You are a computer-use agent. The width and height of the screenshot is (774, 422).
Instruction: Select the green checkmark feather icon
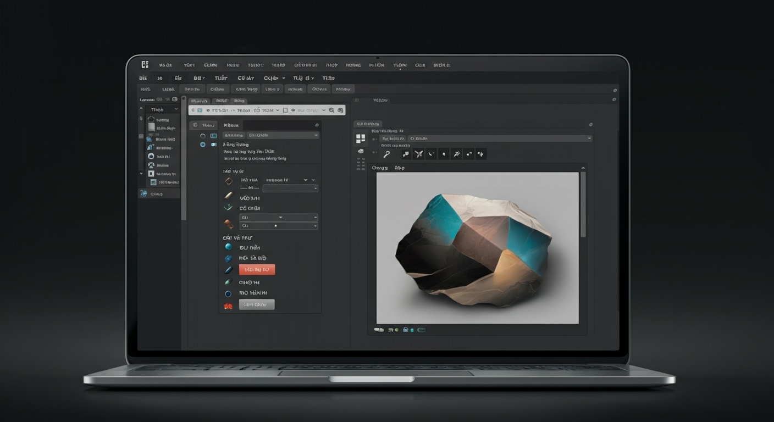(x=228, y=207)
